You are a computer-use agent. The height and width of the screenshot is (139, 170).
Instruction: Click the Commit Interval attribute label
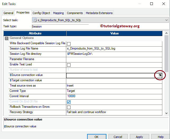19,96
